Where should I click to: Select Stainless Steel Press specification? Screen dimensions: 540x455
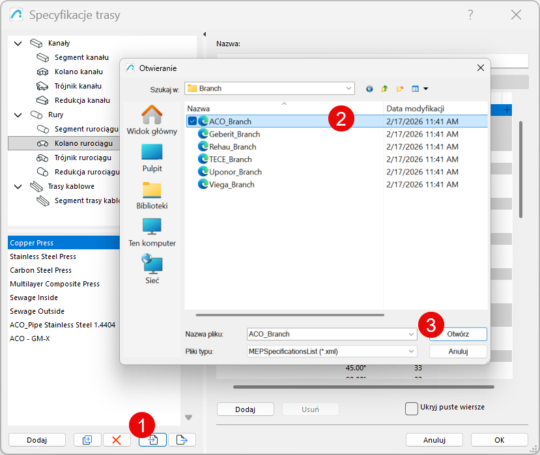tap(64, 256)
